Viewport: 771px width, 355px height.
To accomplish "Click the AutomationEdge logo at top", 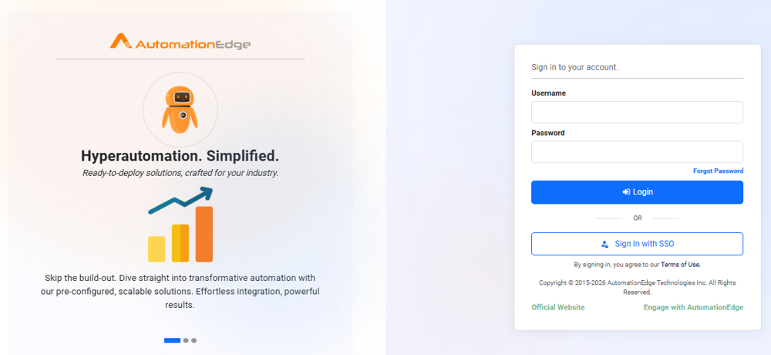I will pos(180,42).
